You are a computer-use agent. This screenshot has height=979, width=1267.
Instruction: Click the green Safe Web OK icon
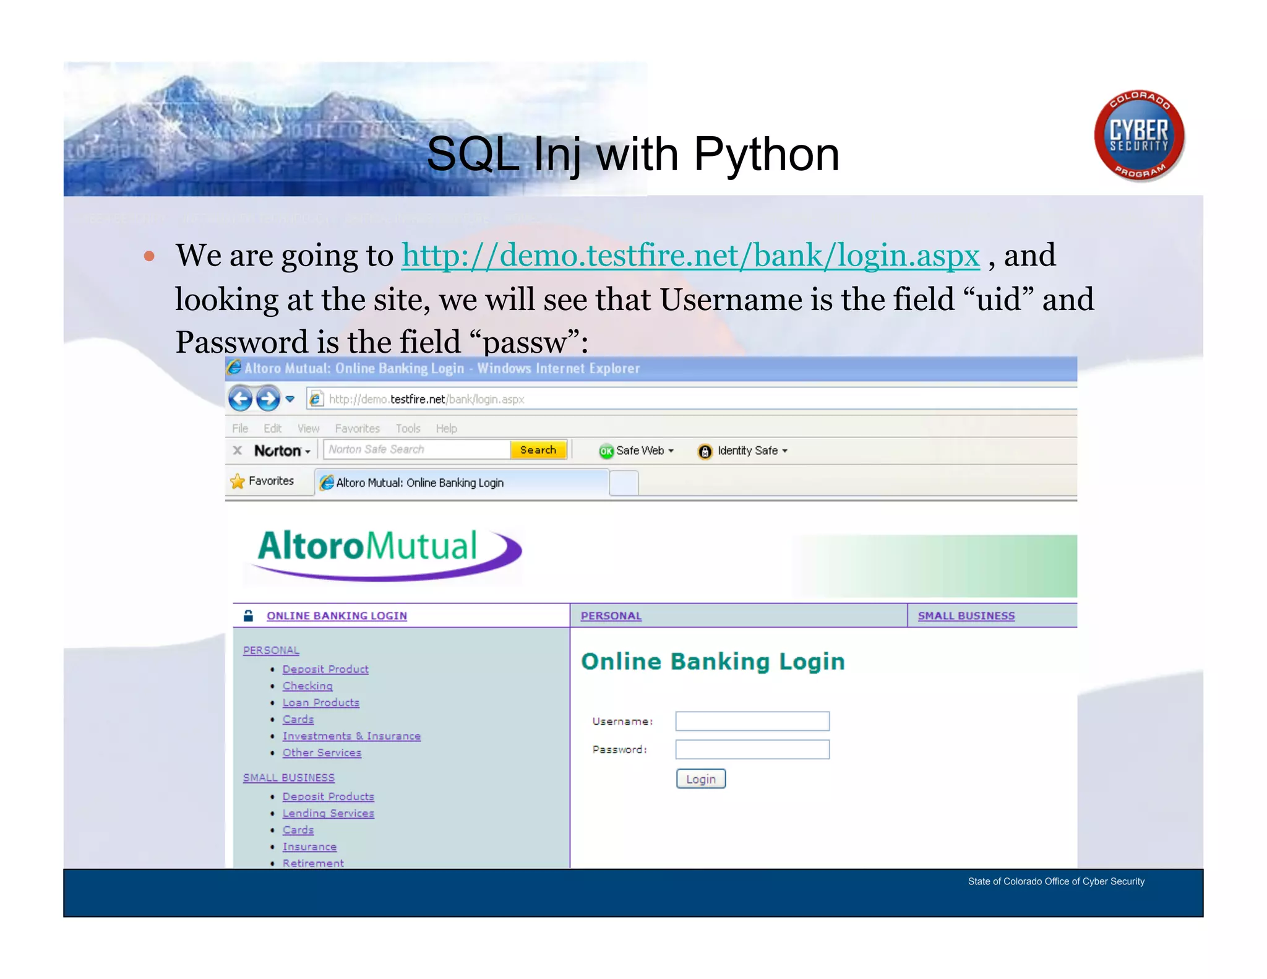pyautogui.click(x=606, y=451)
